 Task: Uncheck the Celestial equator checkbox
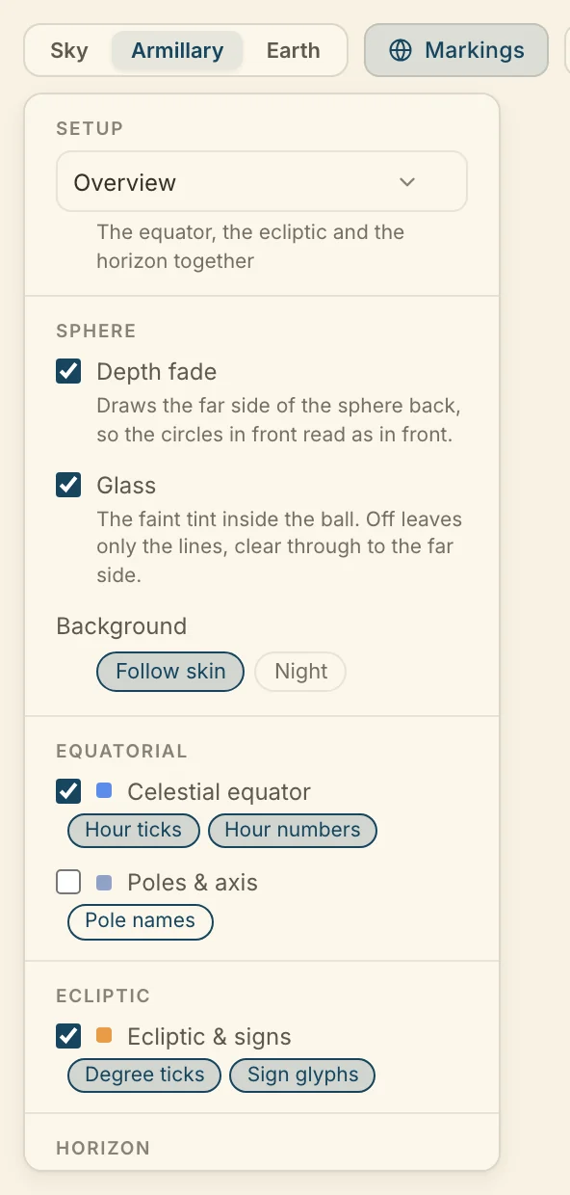[68, 791]
